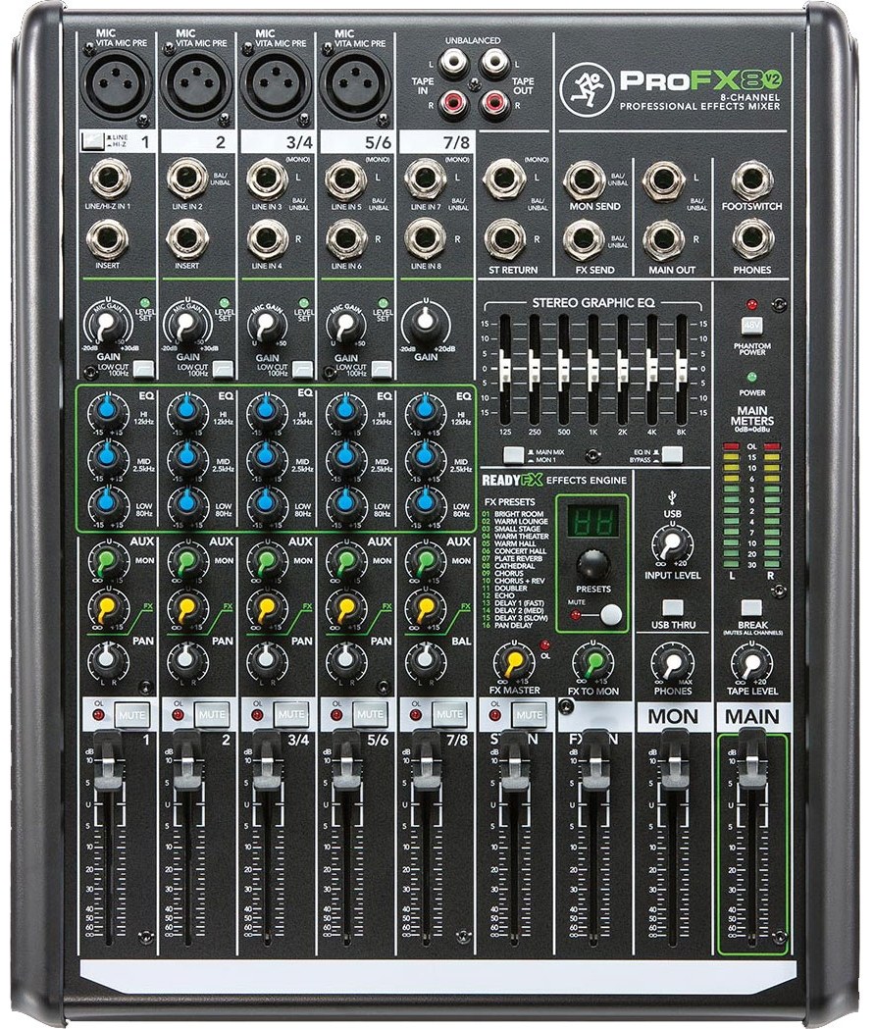Toggle the EQ IN/BYPASS switch
The height and width of the screenshot is (1029, 874).
coord(671,454)
